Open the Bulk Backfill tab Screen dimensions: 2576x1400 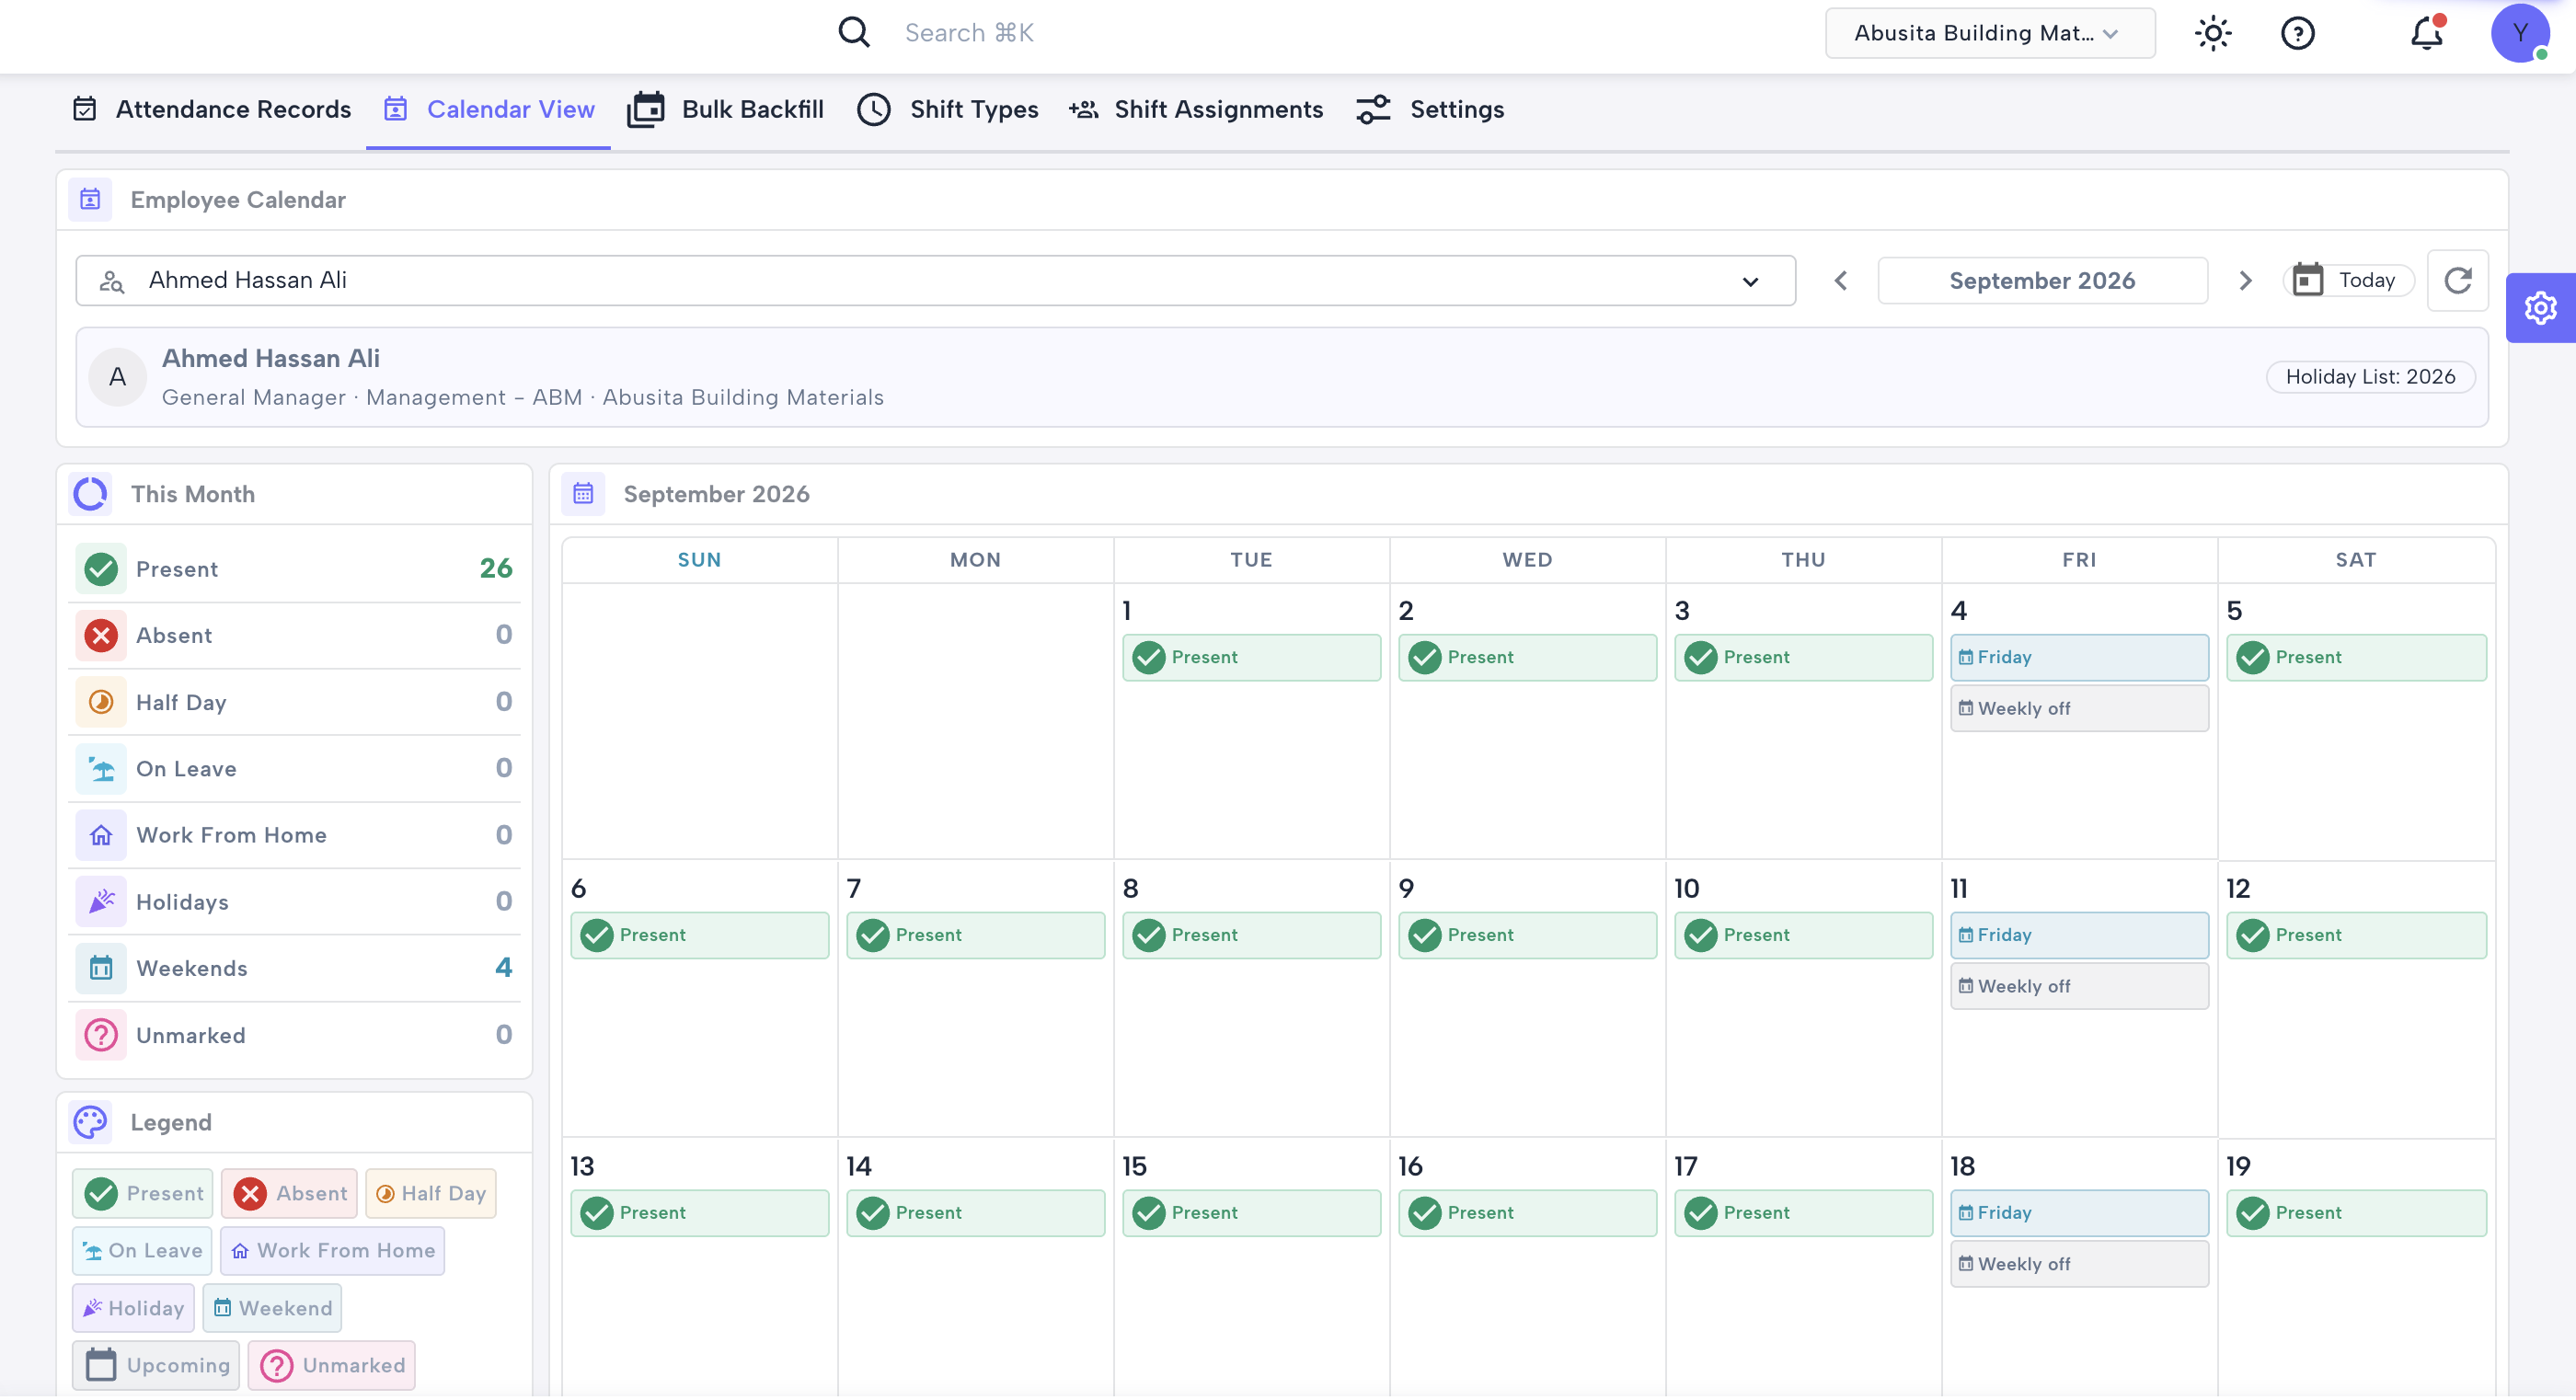click(x=726, y=109)
